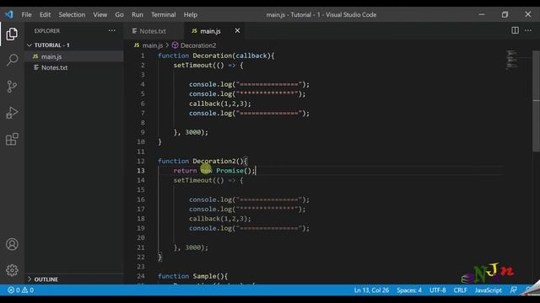Image resolution: width=540 pixels, height=303 pixels.
Task: Switch to the main.js tab
Action: click(x=210, y=31)
